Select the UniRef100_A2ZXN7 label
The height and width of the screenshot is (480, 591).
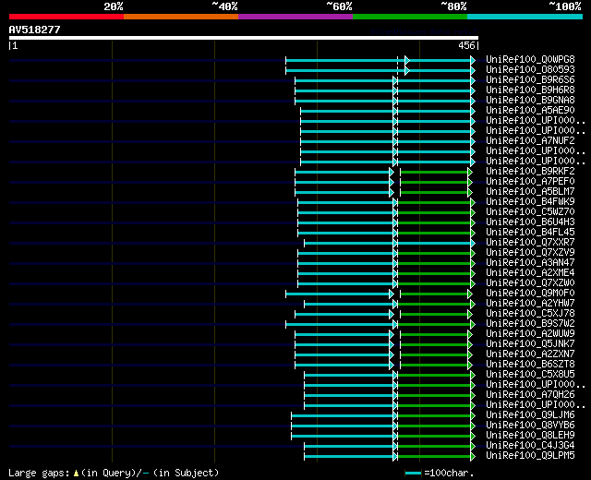coord(530,354)
